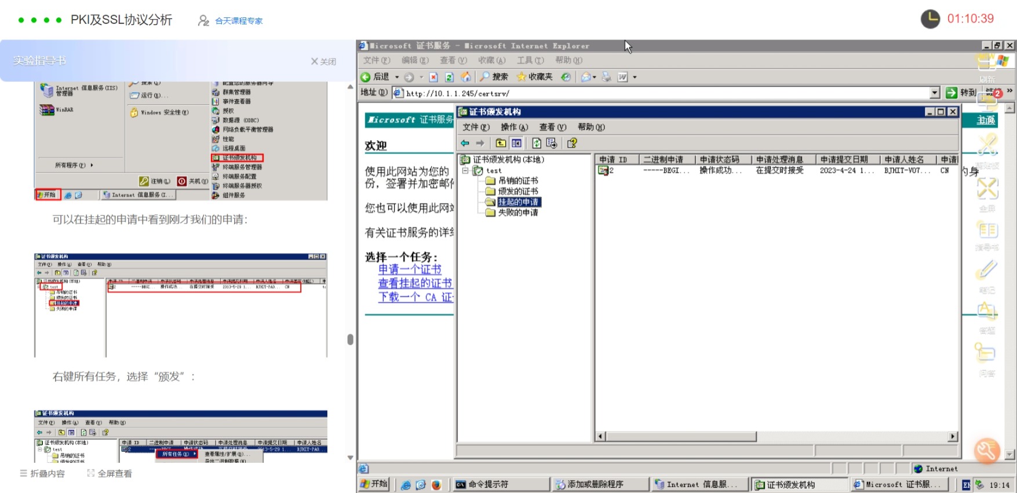Click IE Refresh page icon
Viewport: 1017px width, 493px height.
[449, 77]
